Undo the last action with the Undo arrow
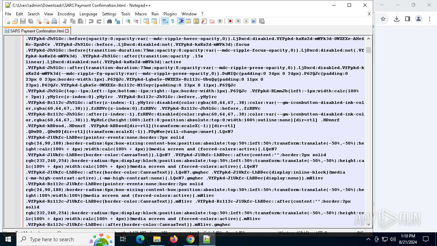 (91, 21)
